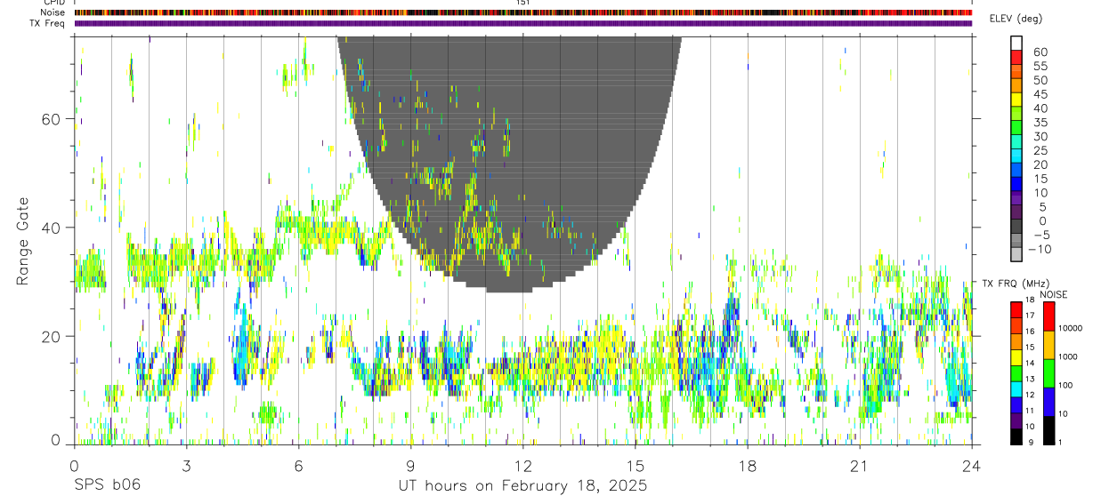Select the 'Noise' row label at top left
Screen dimensions: 1093x504
(x=53, y=12)
